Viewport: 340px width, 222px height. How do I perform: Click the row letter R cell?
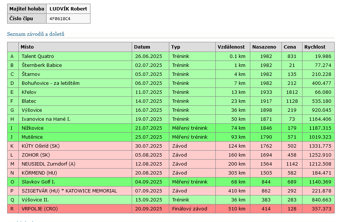[x=12, y=209]
